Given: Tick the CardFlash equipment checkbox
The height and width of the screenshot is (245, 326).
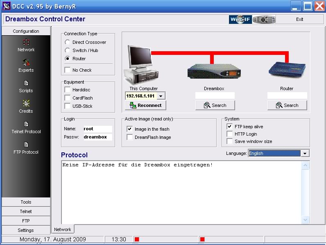Looking at the screenshot, I should point(67,98).
